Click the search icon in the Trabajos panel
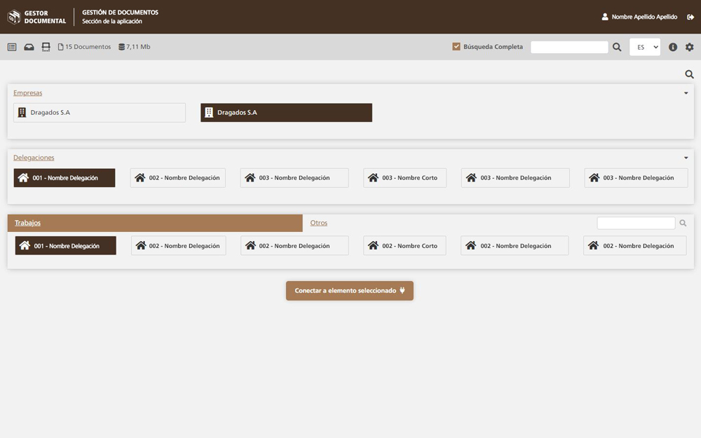This screenshot has height=438, width=701. (x=683, y=223)
